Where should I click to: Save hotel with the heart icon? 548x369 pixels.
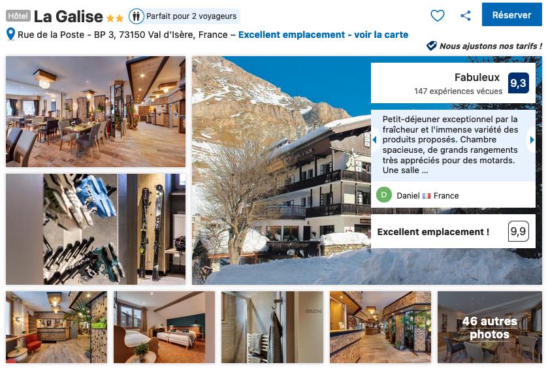point(437,16)
